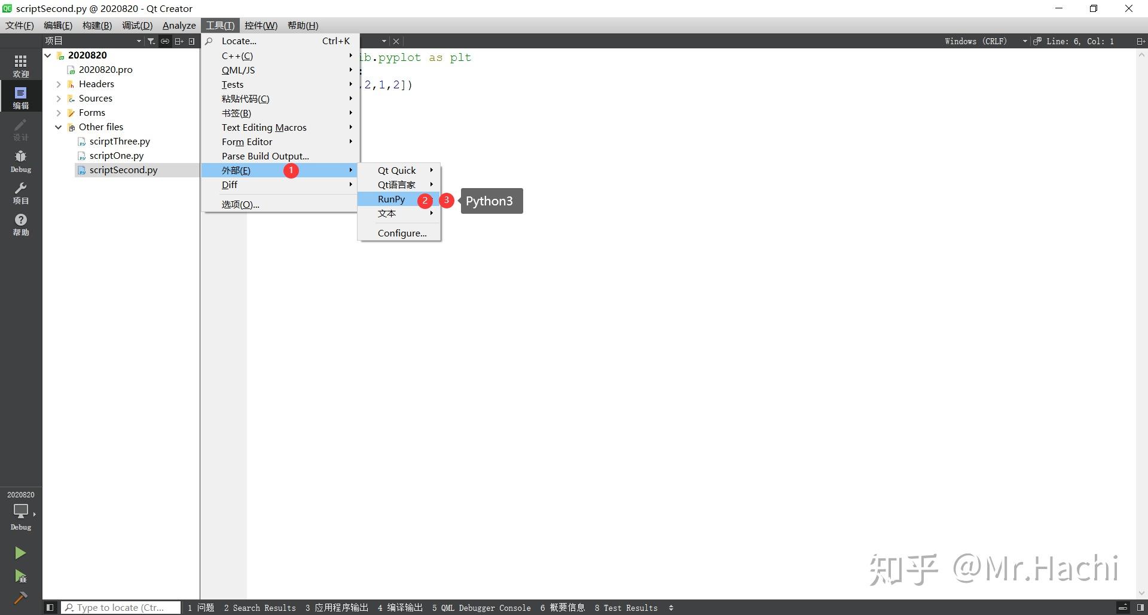Open the Debug mode bug icon
The width and height of the screenshot is (1148, 615).
[x=21, y=161]
